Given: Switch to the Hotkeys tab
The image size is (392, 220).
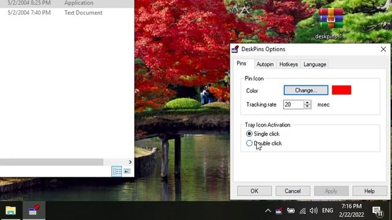Looking at the screenshot, I should [x=288, y=64].
